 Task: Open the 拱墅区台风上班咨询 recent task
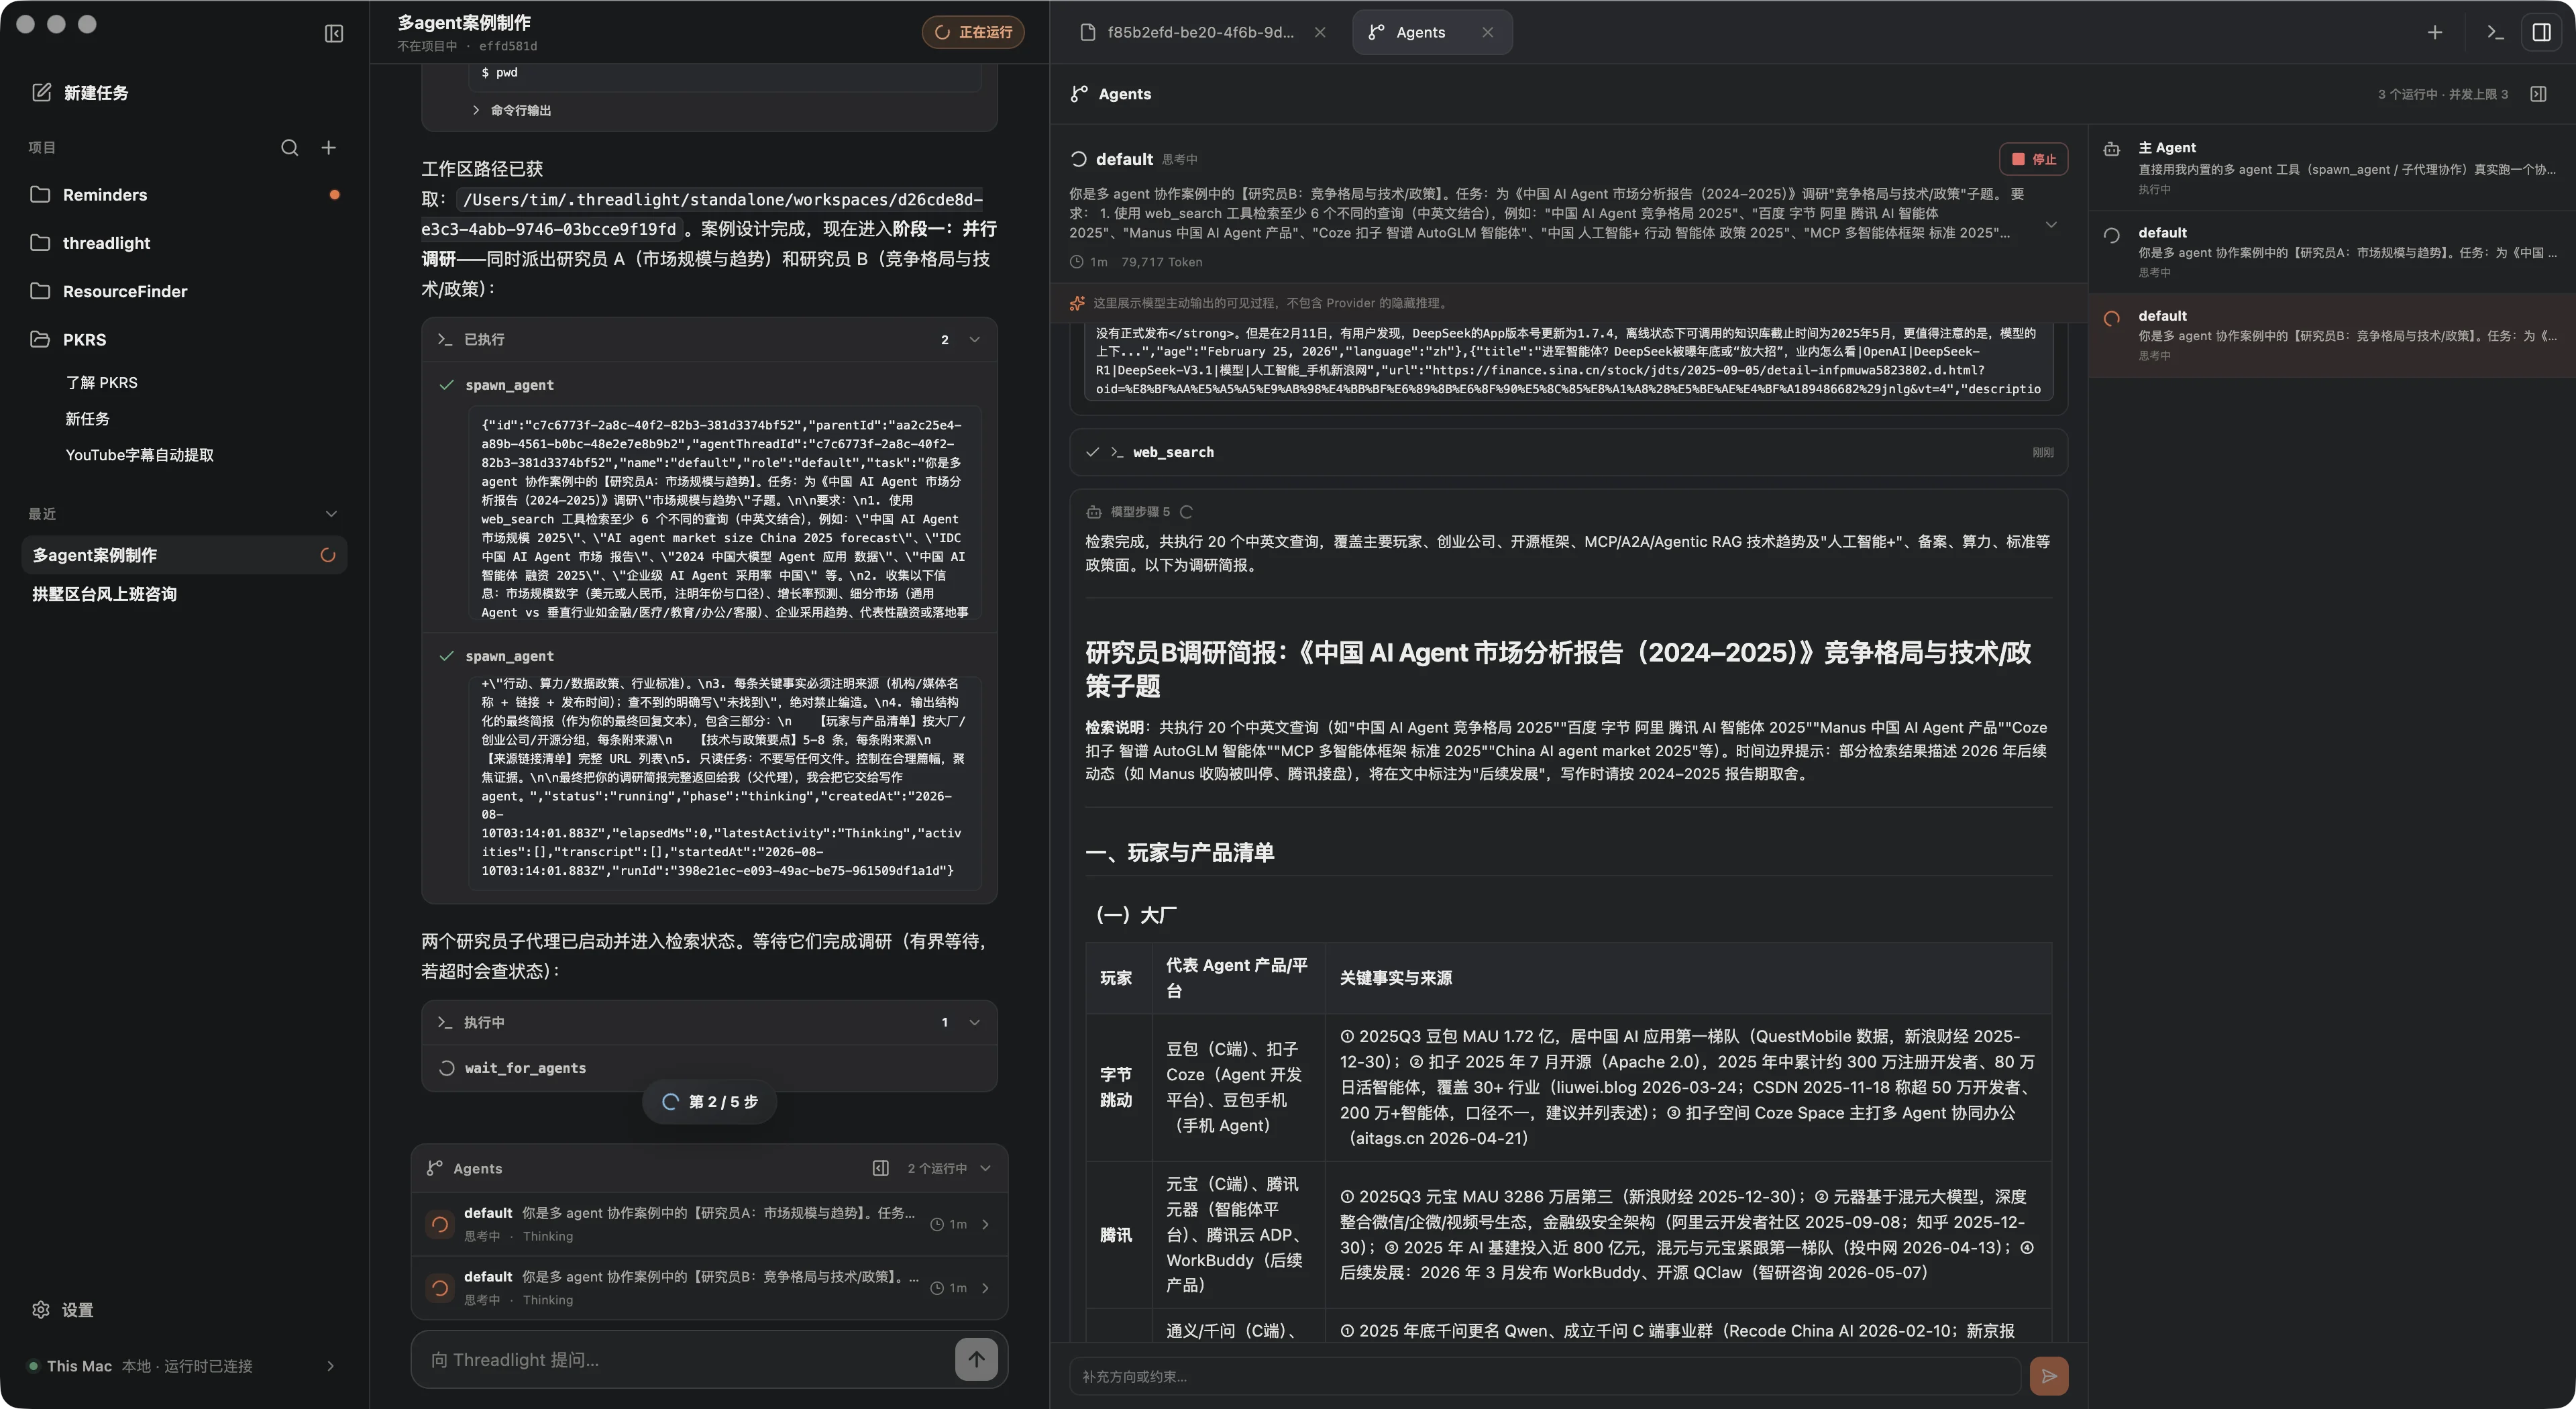(184, 594)
